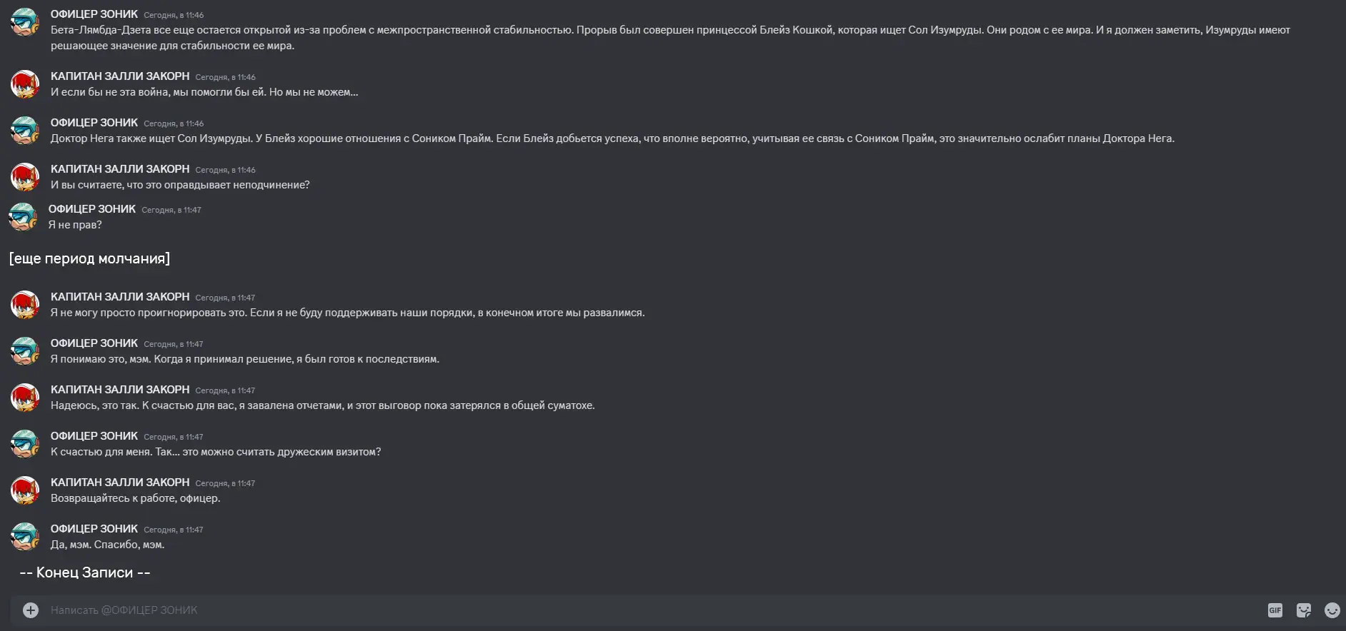Focus the message box for ОФИЦЕР ЗОНИК

643,610
